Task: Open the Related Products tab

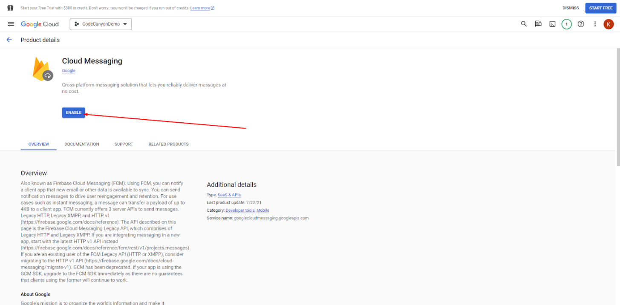Action: [168, 144]
